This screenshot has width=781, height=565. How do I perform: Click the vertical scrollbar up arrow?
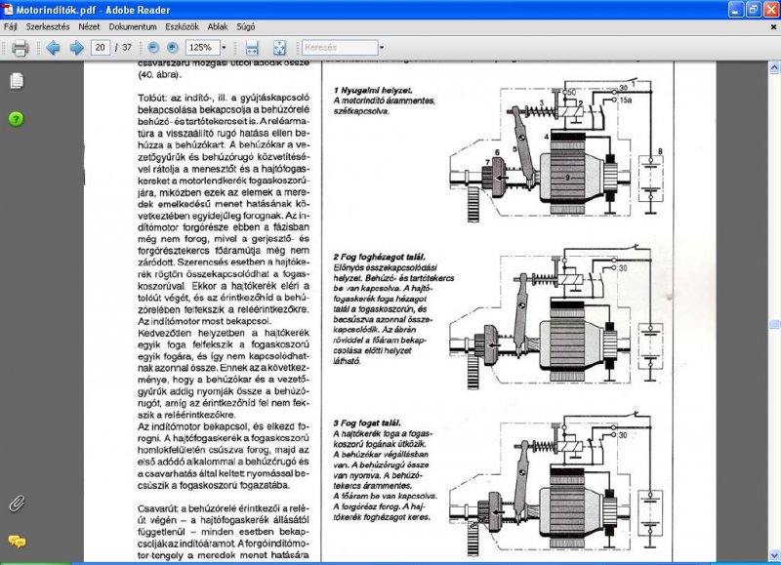pos(774,67)
